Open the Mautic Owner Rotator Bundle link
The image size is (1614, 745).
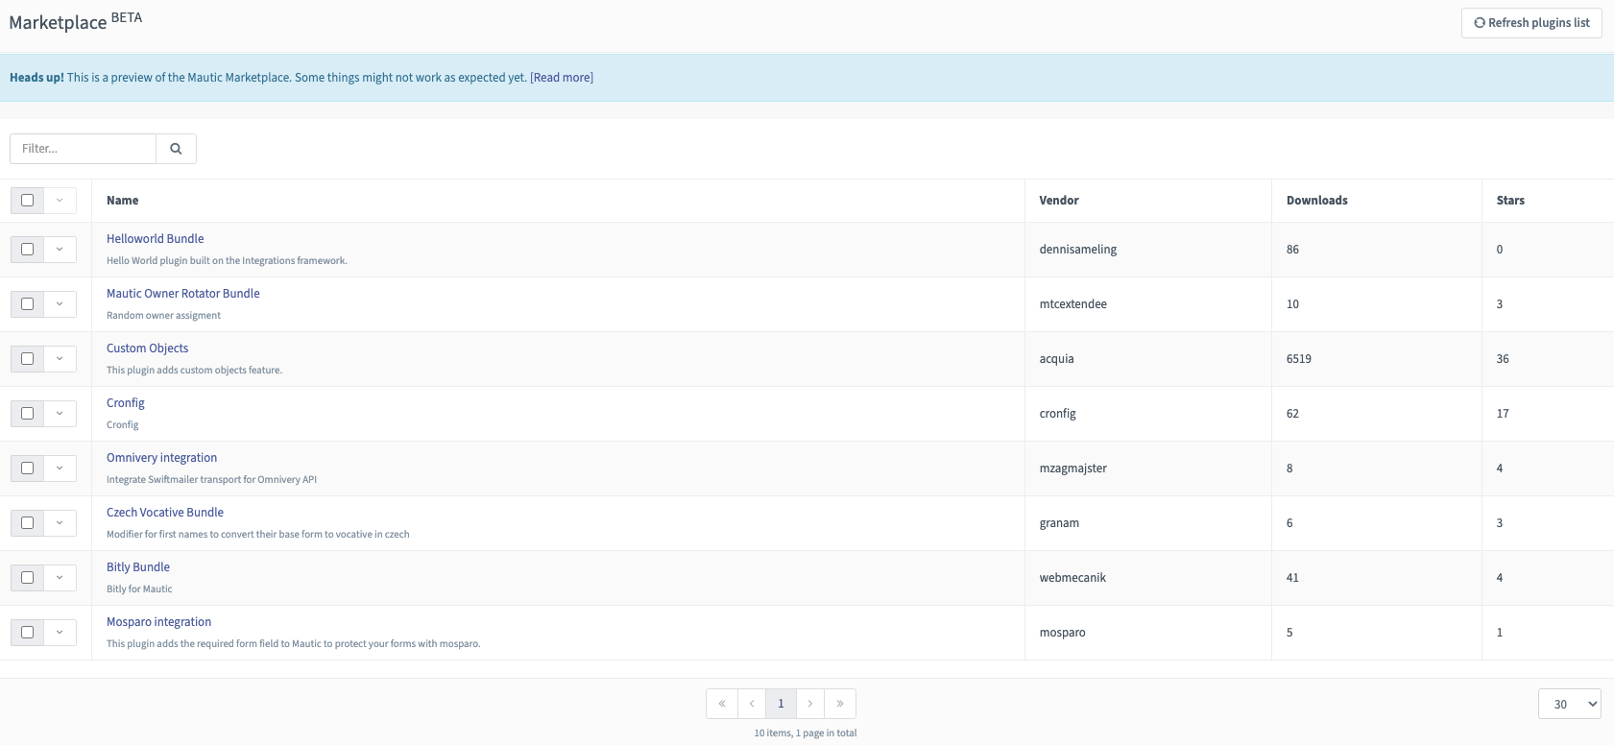pyautogui.click(x=182, y=294)
